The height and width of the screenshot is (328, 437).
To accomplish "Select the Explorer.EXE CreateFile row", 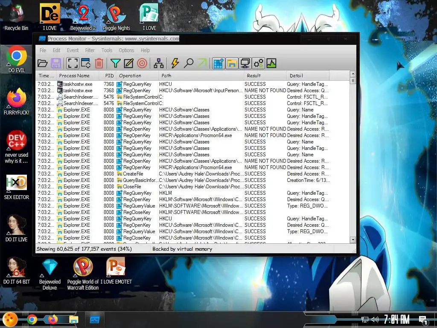I will point(193,174).
